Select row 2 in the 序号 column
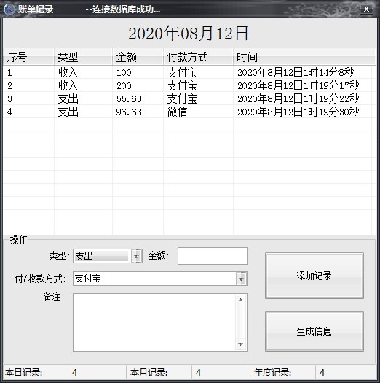 pyautogui.click(x=28, y=86)
